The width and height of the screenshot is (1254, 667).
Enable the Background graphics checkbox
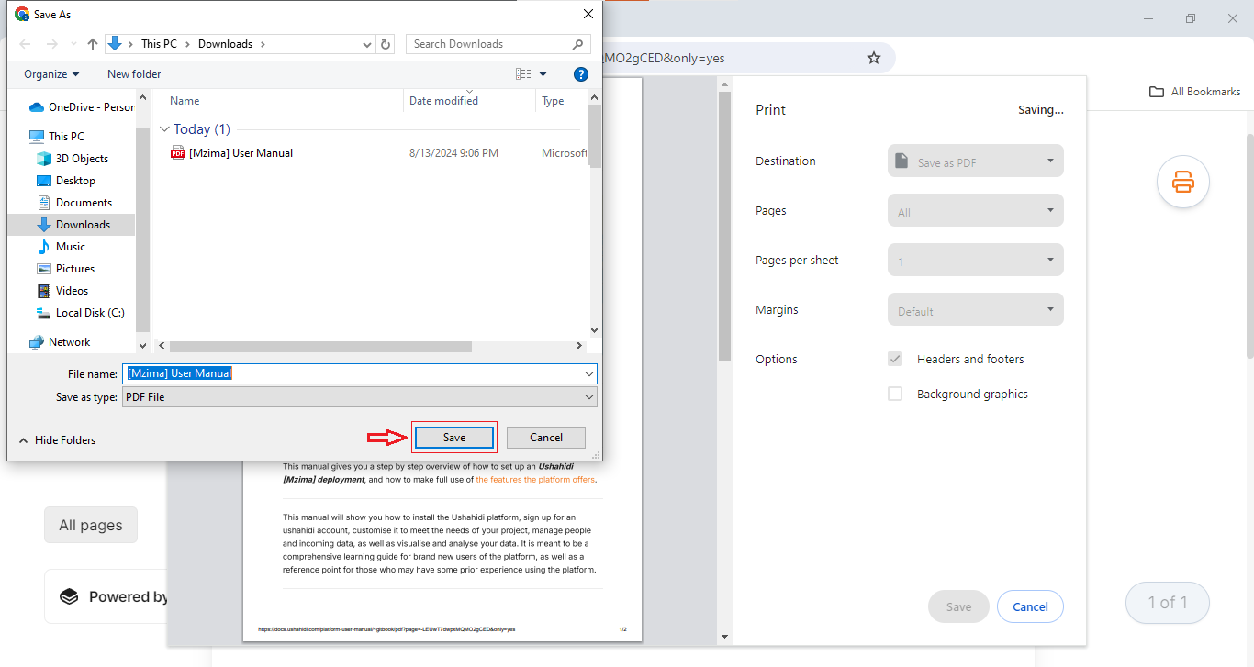point(895,394)
